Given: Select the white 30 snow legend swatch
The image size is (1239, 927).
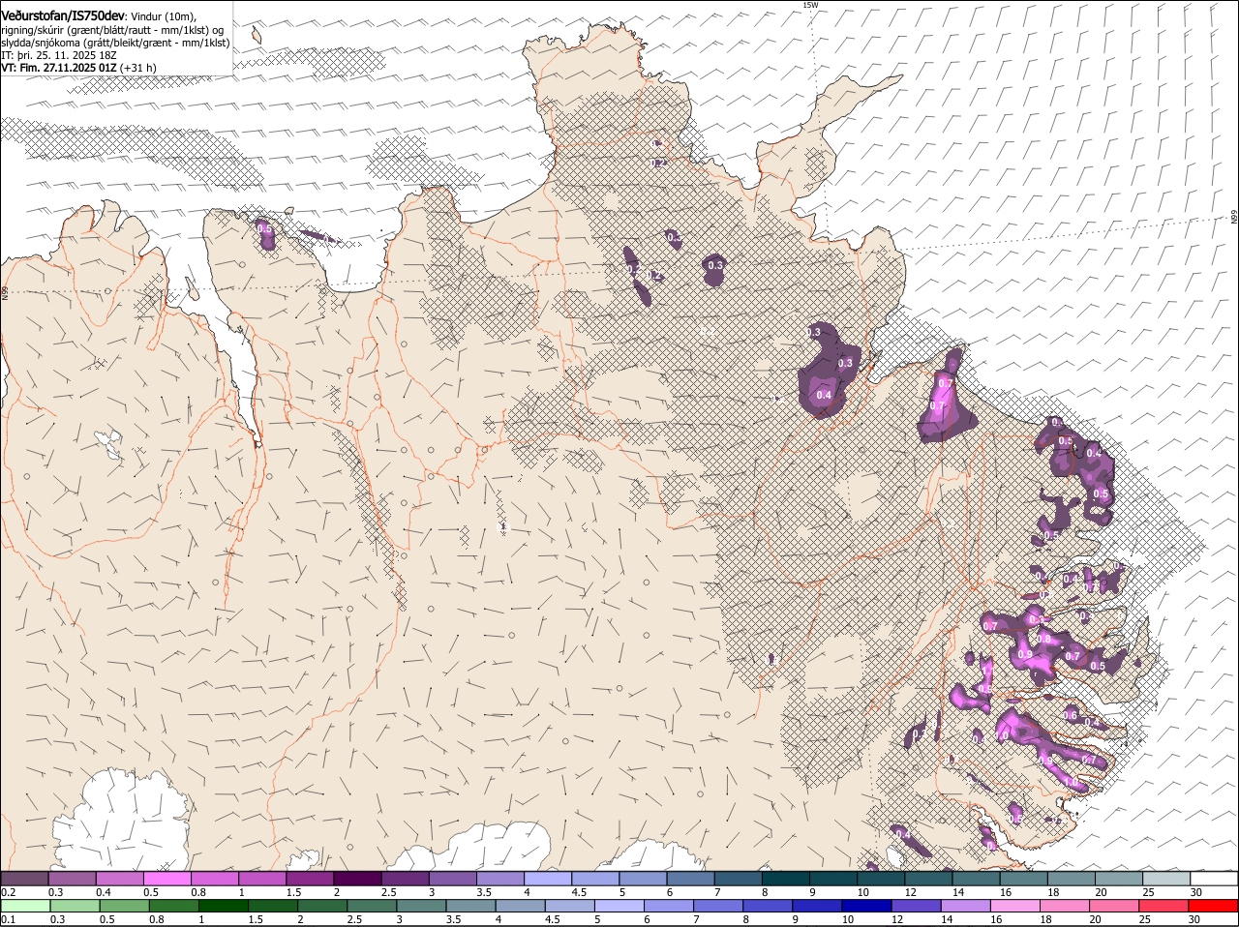Looking at the screenshot, I should (x=1214, y=879).
